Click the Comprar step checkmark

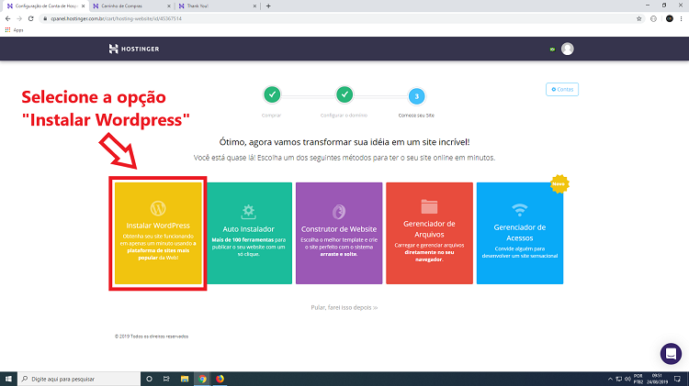272,94
